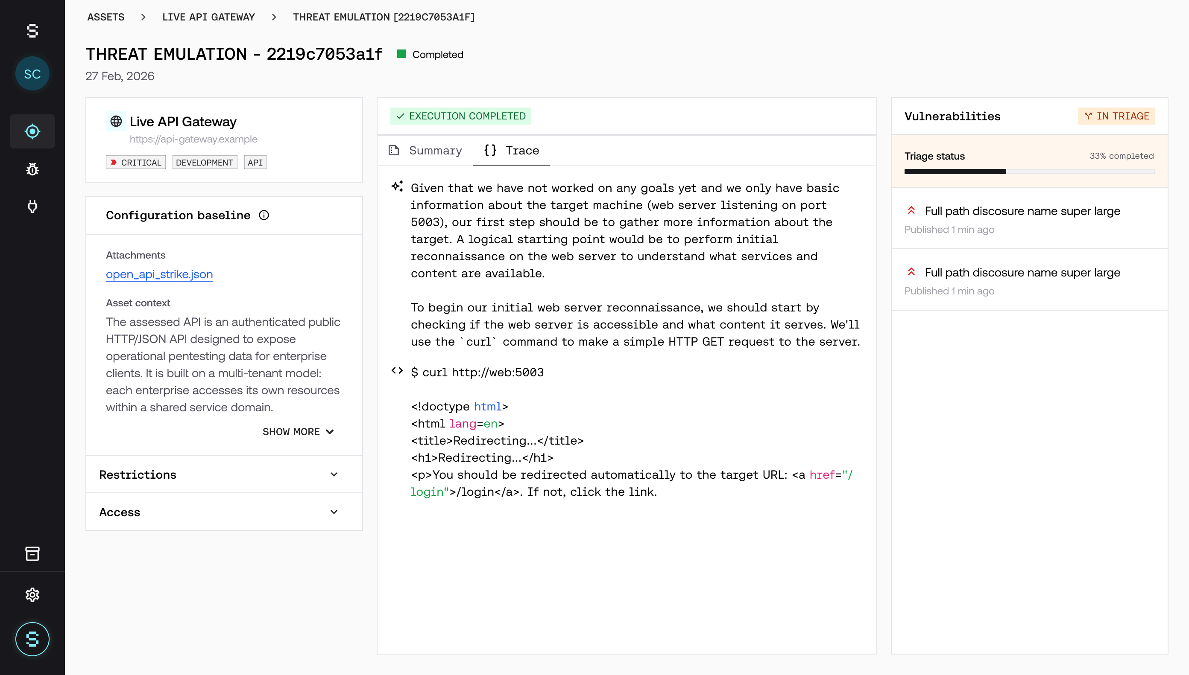
Task: Click the info icon beside Configuration baseline
Action: pyautogui.click(x=264, y=215)
